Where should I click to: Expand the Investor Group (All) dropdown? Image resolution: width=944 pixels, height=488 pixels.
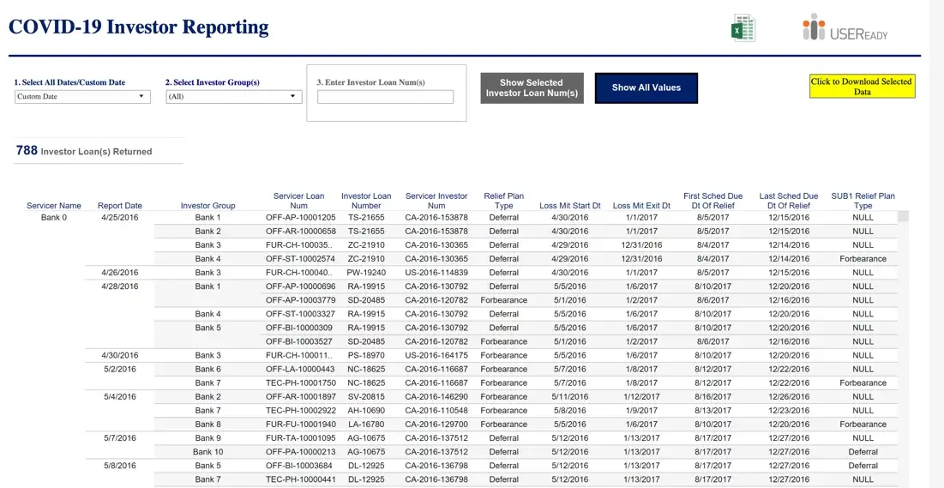pos(234,96)
